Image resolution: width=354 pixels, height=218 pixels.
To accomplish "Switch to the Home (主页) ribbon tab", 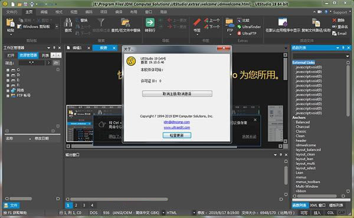I will coord(29,12).
